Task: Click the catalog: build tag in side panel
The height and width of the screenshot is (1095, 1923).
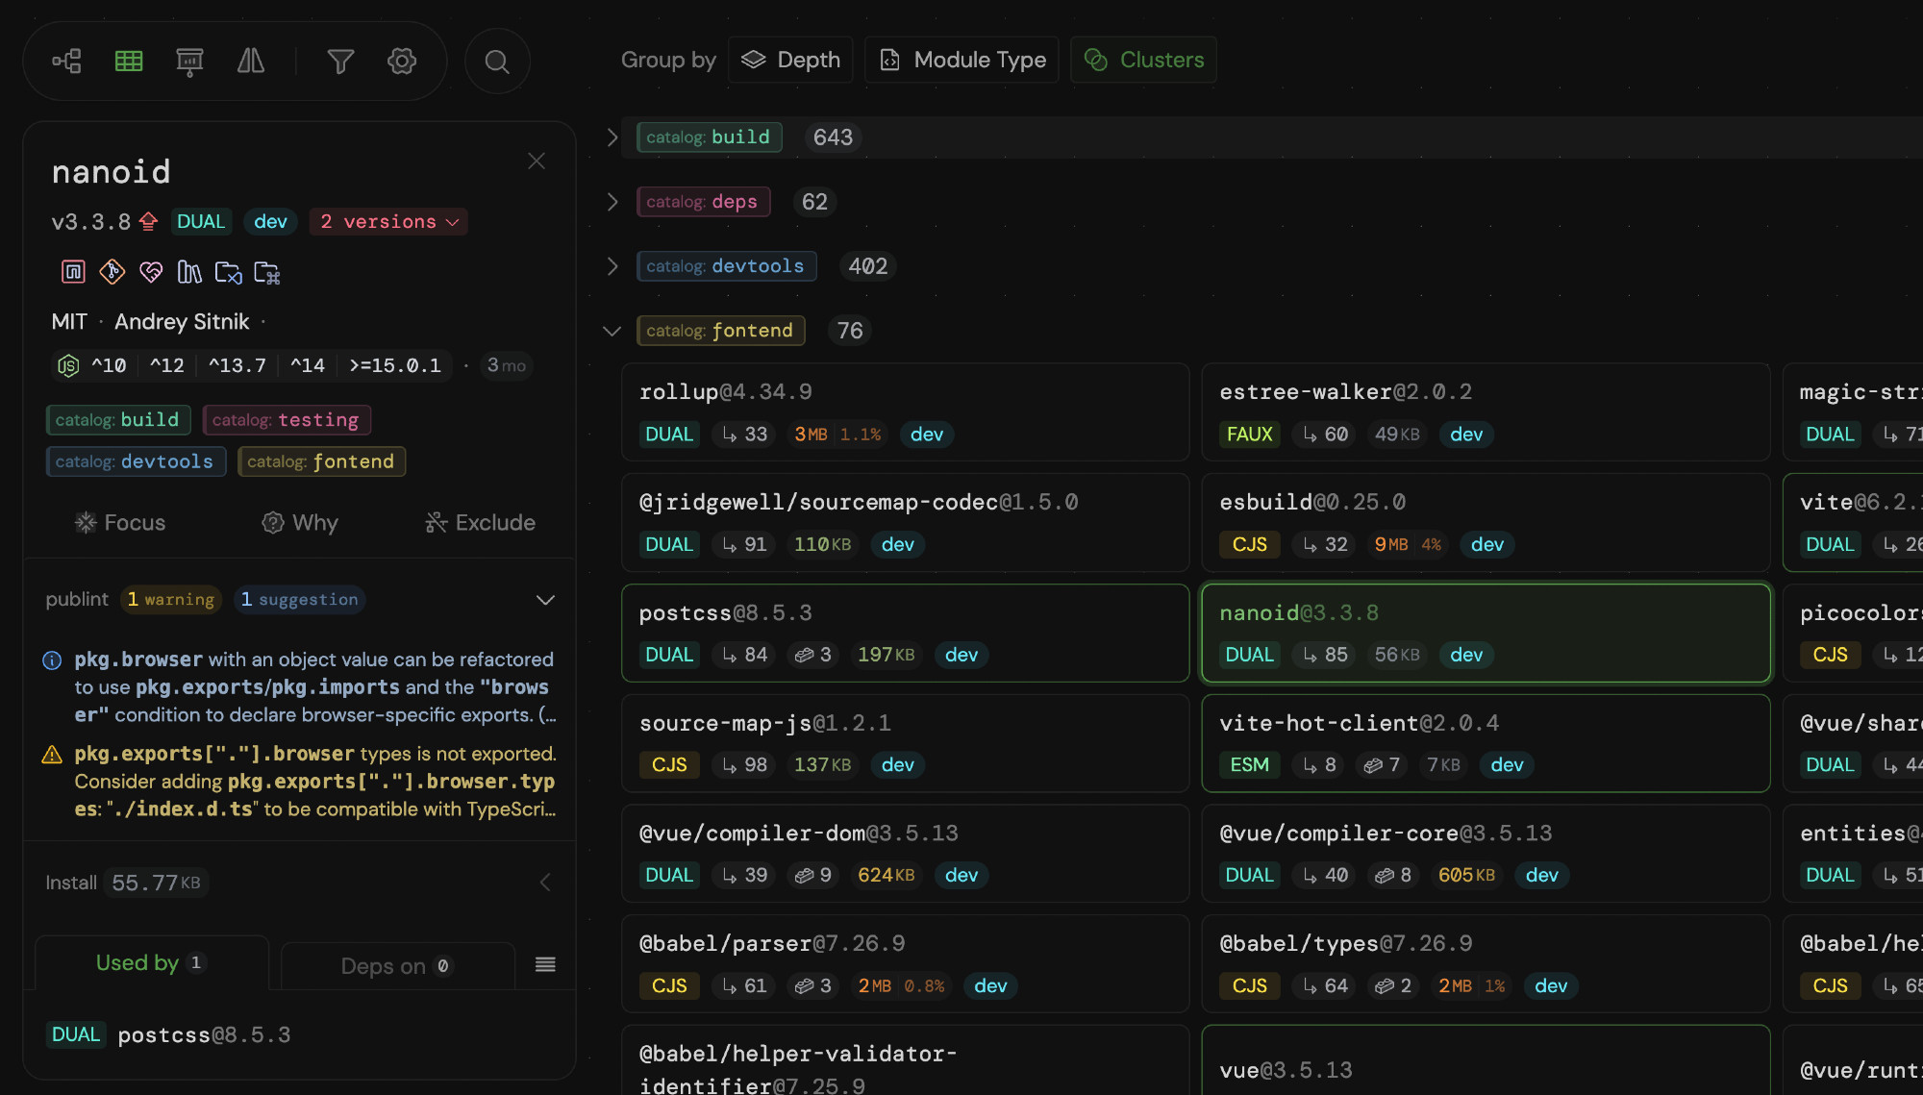Action: coord(118,420)
